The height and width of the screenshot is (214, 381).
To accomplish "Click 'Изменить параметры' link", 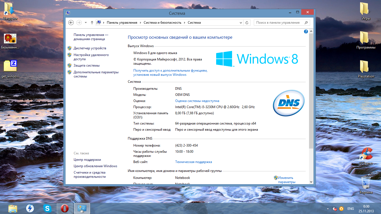I will click(287, 180).
